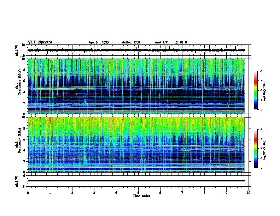This screenshot has width=280, height=216.
Task: Click the time axis tick label "7"
Action: 182,193
